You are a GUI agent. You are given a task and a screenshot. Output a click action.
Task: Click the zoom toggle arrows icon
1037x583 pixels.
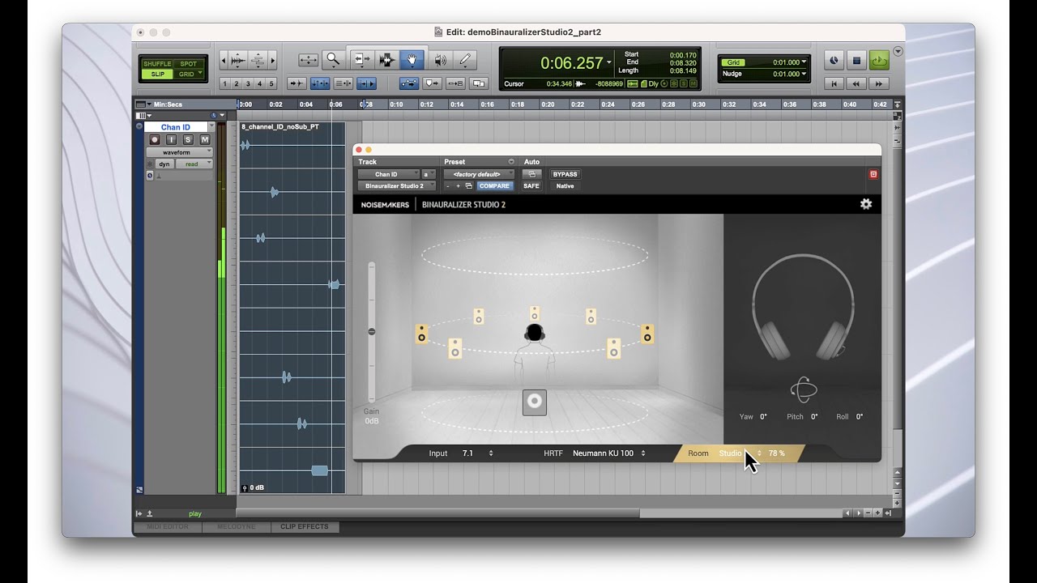click(308, 60)
